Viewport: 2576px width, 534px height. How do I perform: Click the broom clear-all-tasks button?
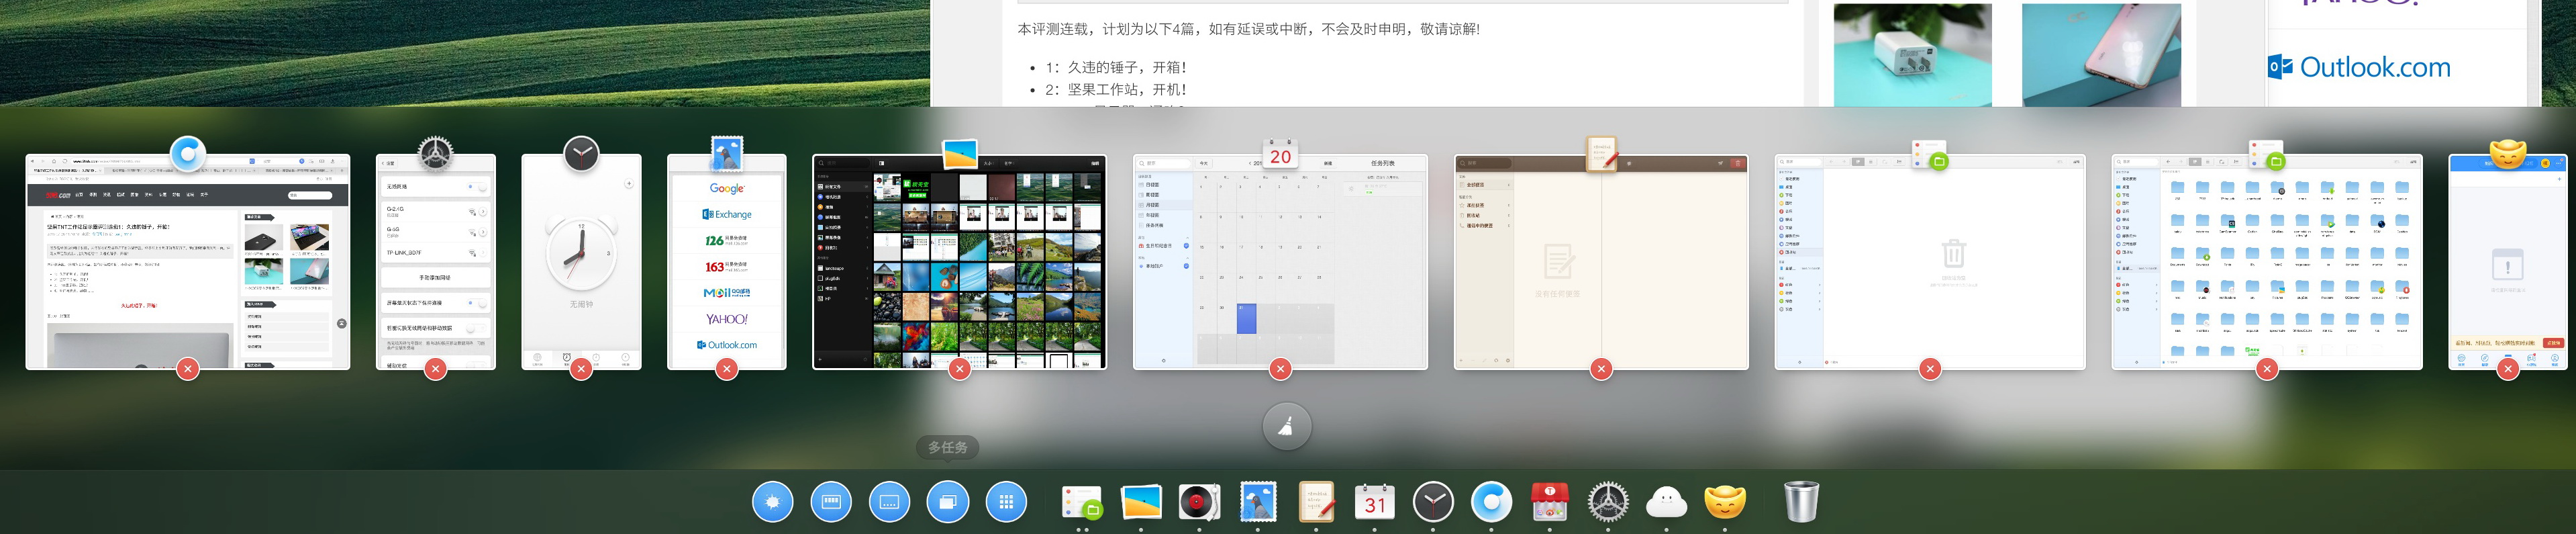pos(1287,427)
